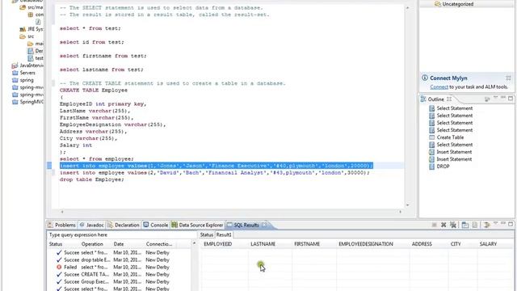Click the red Failed status icon
Image resolution: width=517 pixels, height=291 pixels.
59,267
